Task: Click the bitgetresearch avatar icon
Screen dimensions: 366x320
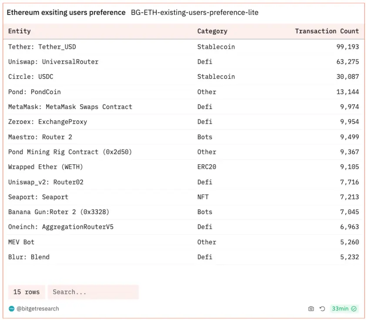Action: point(11,309)
